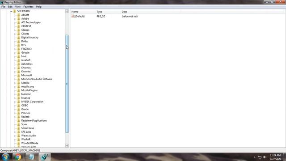The width and height of the screenshot is (286, 161).
Task: Select the RegisteredApplications key
Action: pos(34,120)
